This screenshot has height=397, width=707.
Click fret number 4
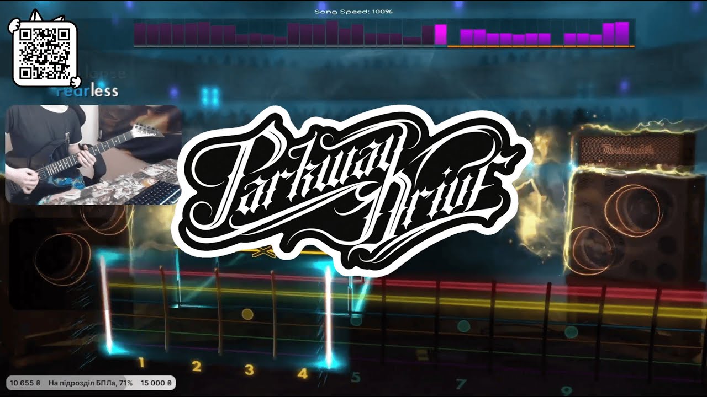[302, 373]
